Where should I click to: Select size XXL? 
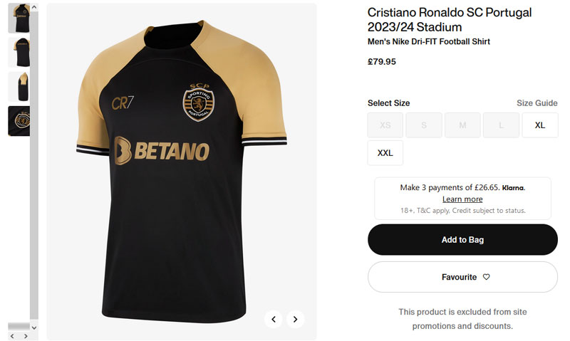tap(385, 153)
